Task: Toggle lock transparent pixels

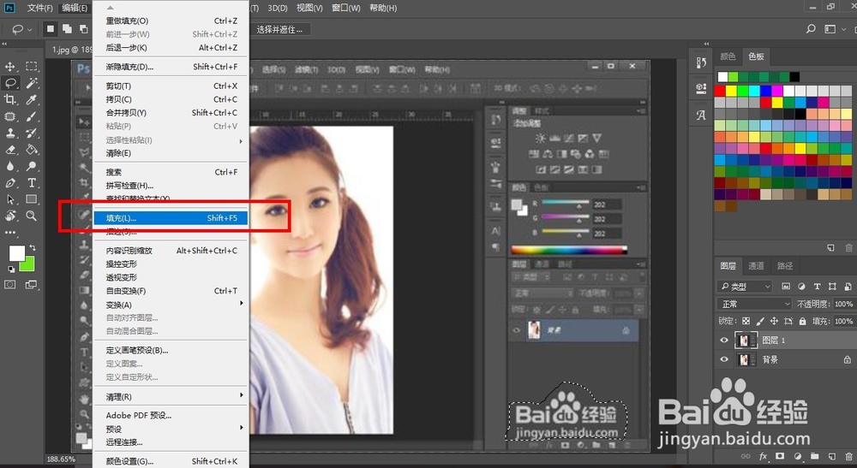Action: pyautogui.click(x=746, y=322)
